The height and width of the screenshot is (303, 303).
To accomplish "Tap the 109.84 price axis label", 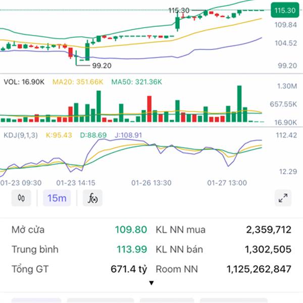I will pos(286,25).
